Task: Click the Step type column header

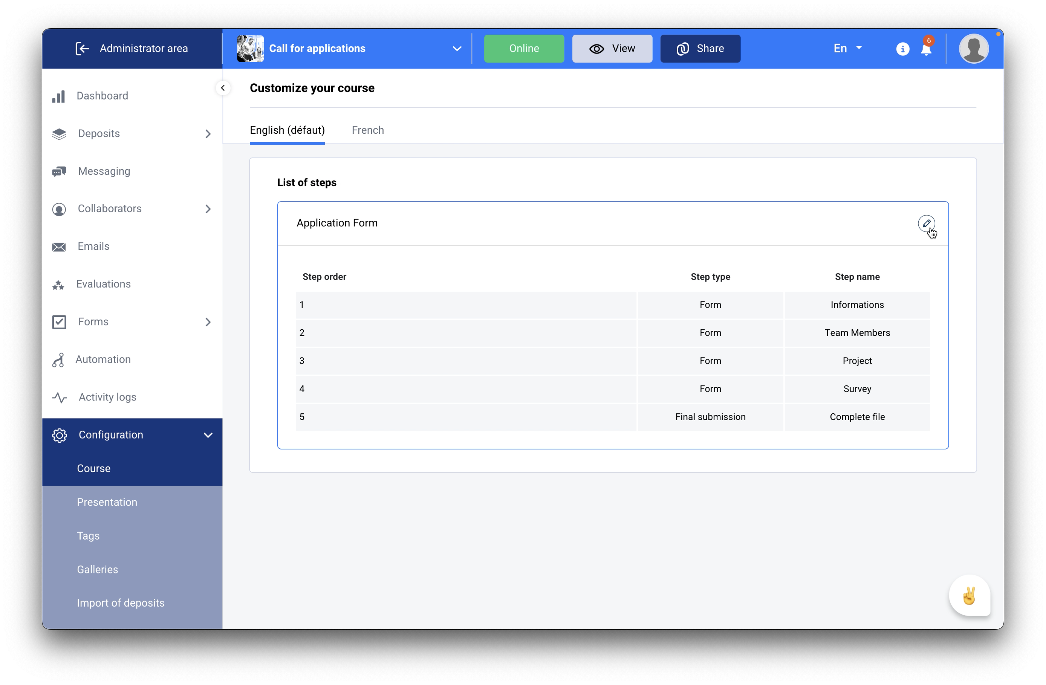Action: 710,277
